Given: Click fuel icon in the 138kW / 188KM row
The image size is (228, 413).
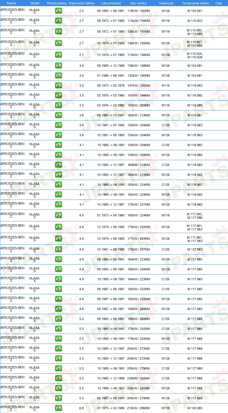Looking at the screenshot, I should [58, 66].
